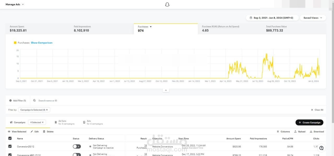Open the Conversion20/12 campaign name
The image size is (334, 156).
(25, 146)
